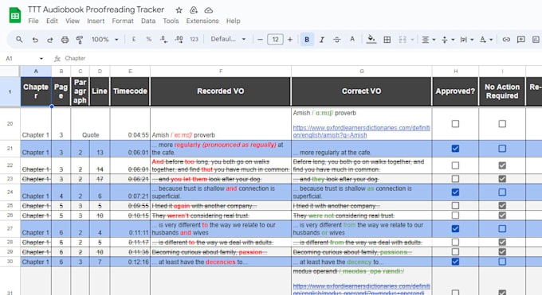The height and width of the screenshot is (295, 542).
Task: Select the Timecode header cell
Action: click(130, 91)
